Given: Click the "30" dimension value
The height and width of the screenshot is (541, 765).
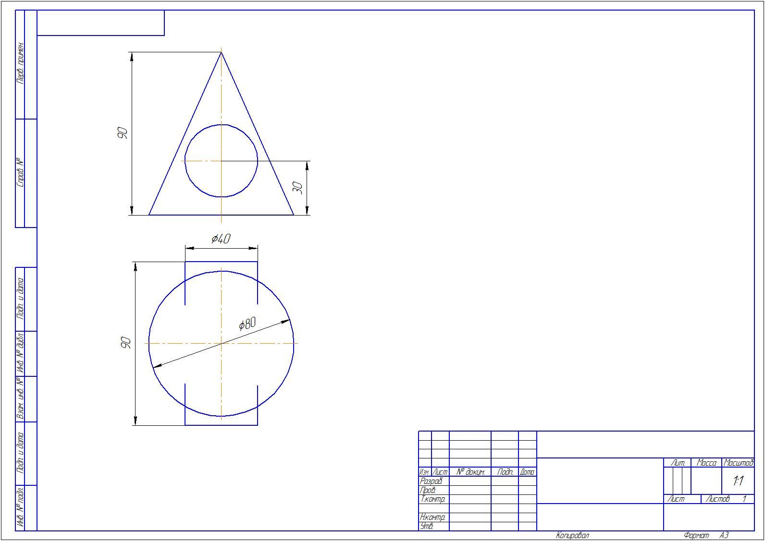Looking at the screenshot, I should click(x=297, y=187).
